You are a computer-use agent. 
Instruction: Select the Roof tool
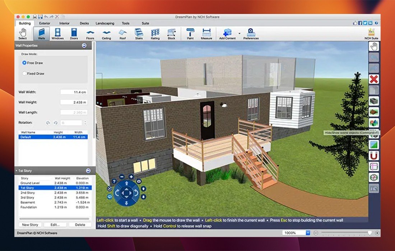[123, 33]
